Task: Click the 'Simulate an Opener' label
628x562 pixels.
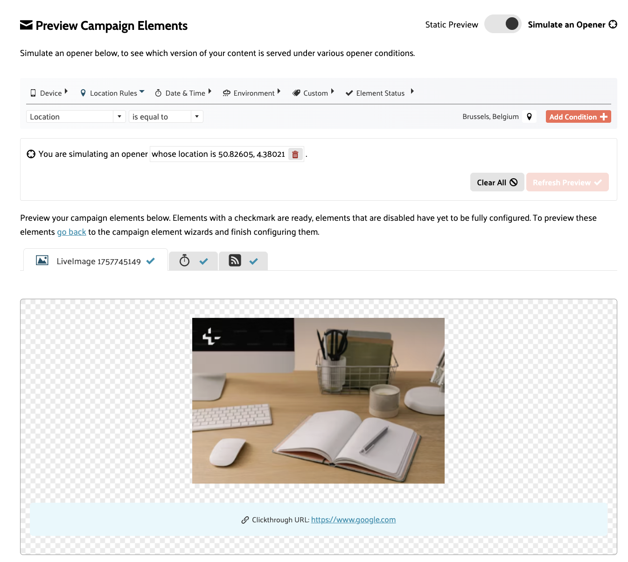Action: point(566,25)
